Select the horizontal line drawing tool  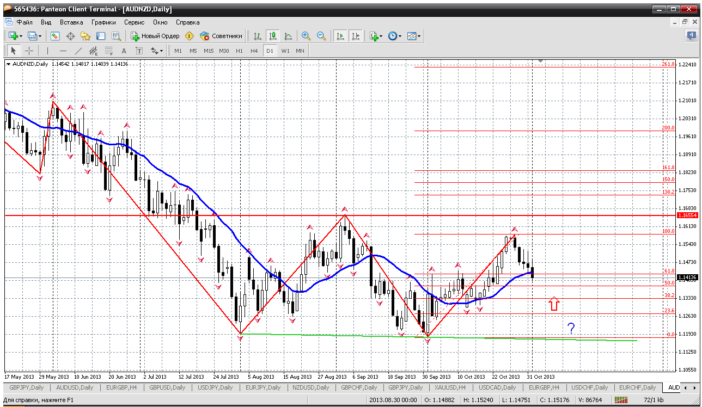(x=63, y=51)
